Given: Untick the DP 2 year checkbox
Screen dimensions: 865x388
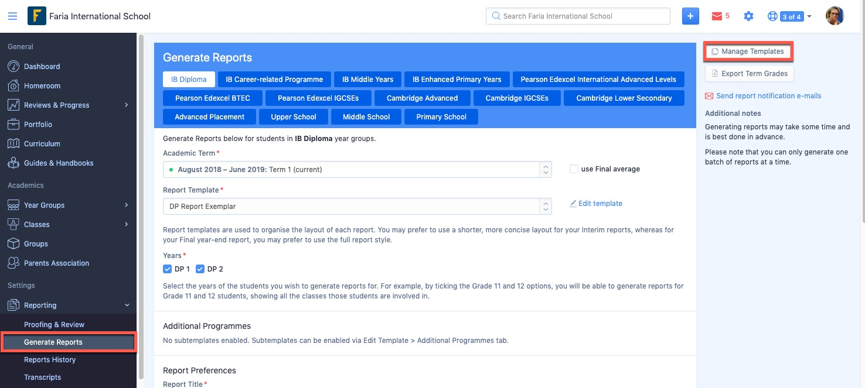Looking at the screenshot, I should click(x=200, y=269).
